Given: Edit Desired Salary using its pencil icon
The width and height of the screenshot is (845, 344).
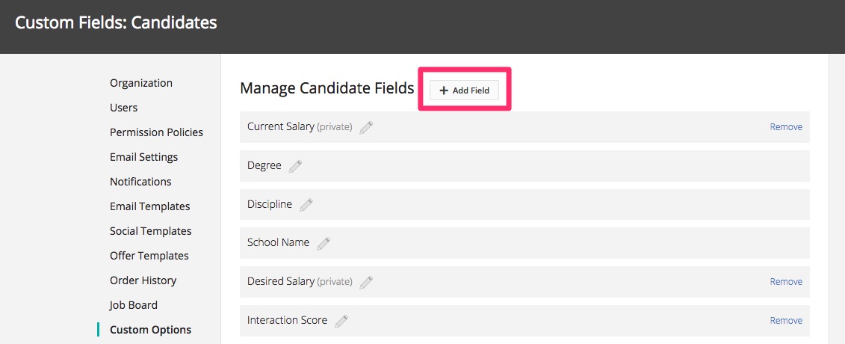Looking at the screenshot, I should 366,282.
